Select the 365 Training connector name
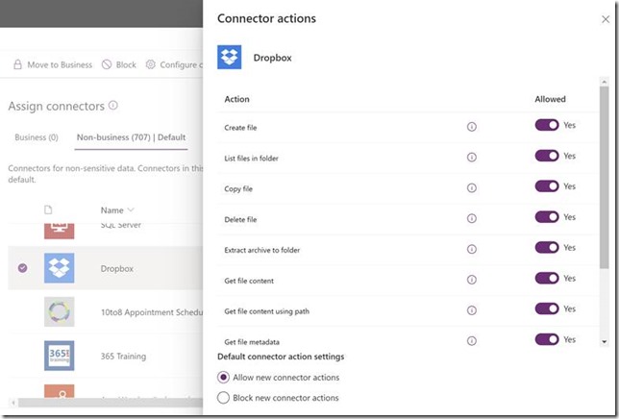The height and width of the screenshot is (419, 619). [123, 357]
